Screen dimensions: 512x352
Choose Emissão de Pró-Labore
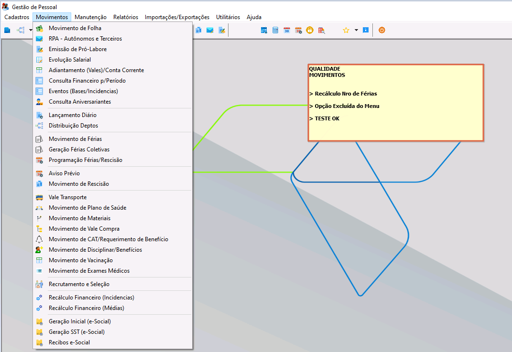(x=113, y=49)
